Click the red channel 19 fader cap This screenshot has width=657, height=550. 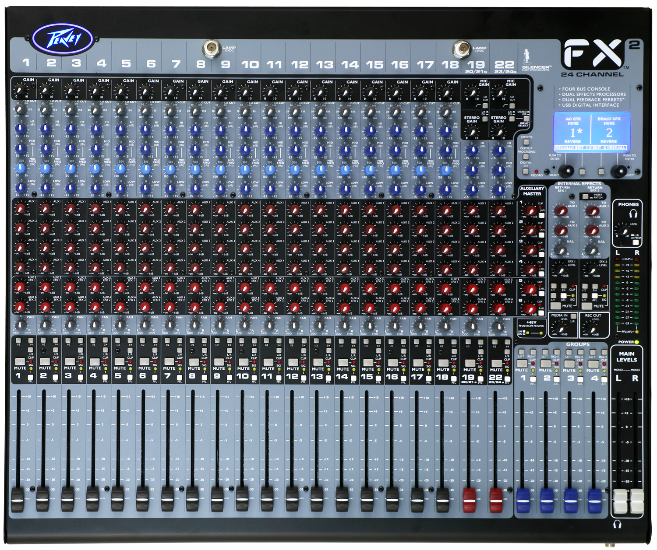point(470,500)
